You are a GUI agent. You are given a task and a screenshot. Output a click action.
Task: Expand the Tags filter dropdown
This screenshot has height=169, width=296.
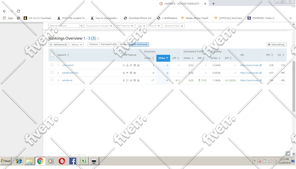pyautogui.click(x=141, y=26)
